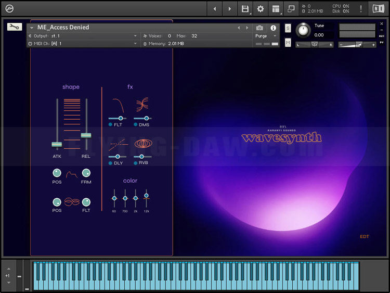Adjust the DLY amount slider
The image size is (390, 293).
point(118,157)
